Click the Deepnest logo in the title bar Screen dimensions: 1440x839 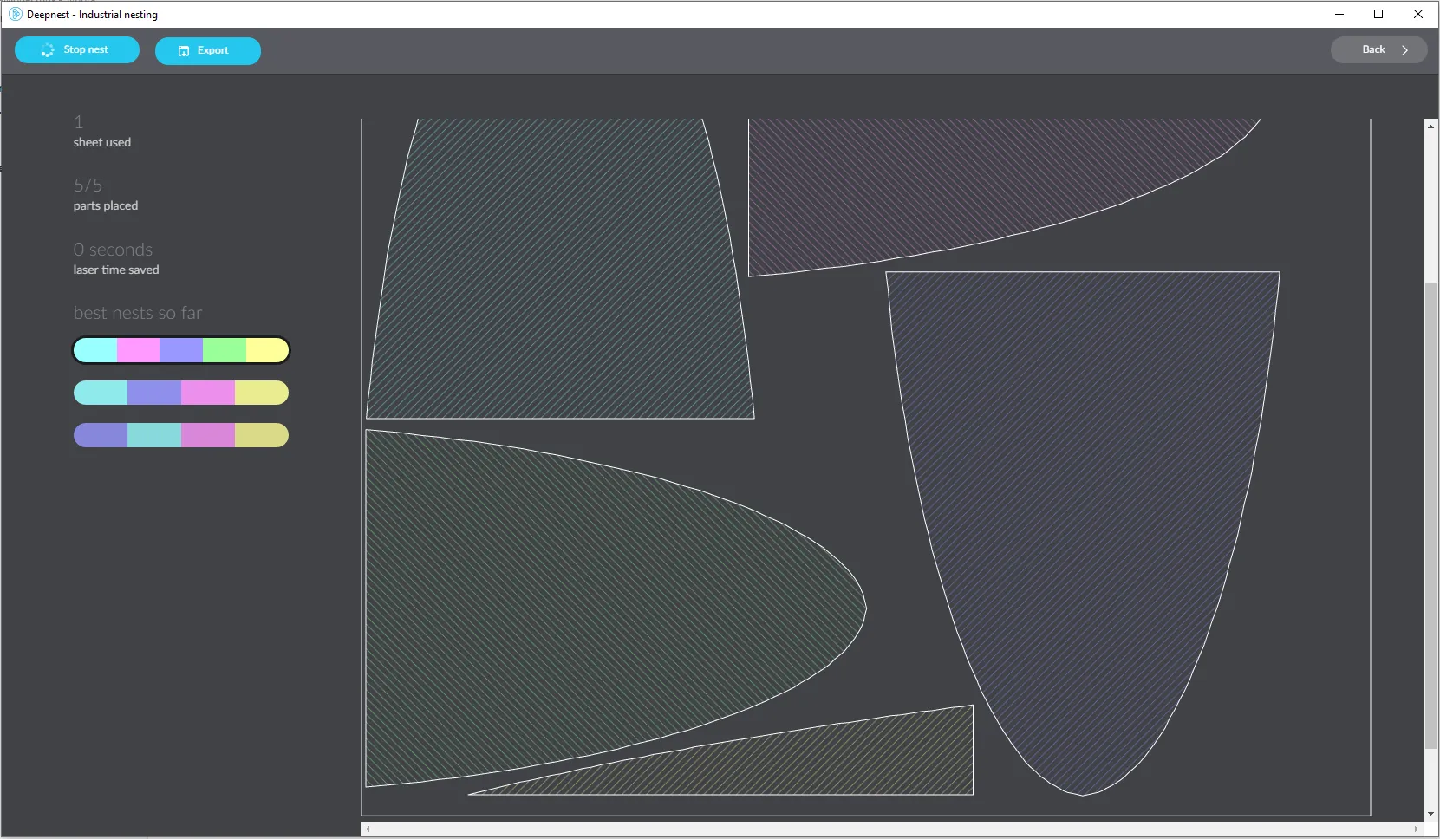(14, 14)
